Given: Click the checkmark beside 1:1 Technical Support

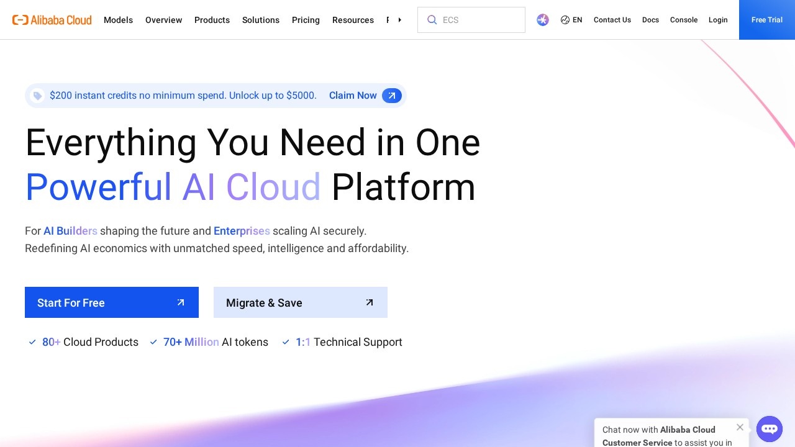Looking at the screenshot, I should pos(286,342).
